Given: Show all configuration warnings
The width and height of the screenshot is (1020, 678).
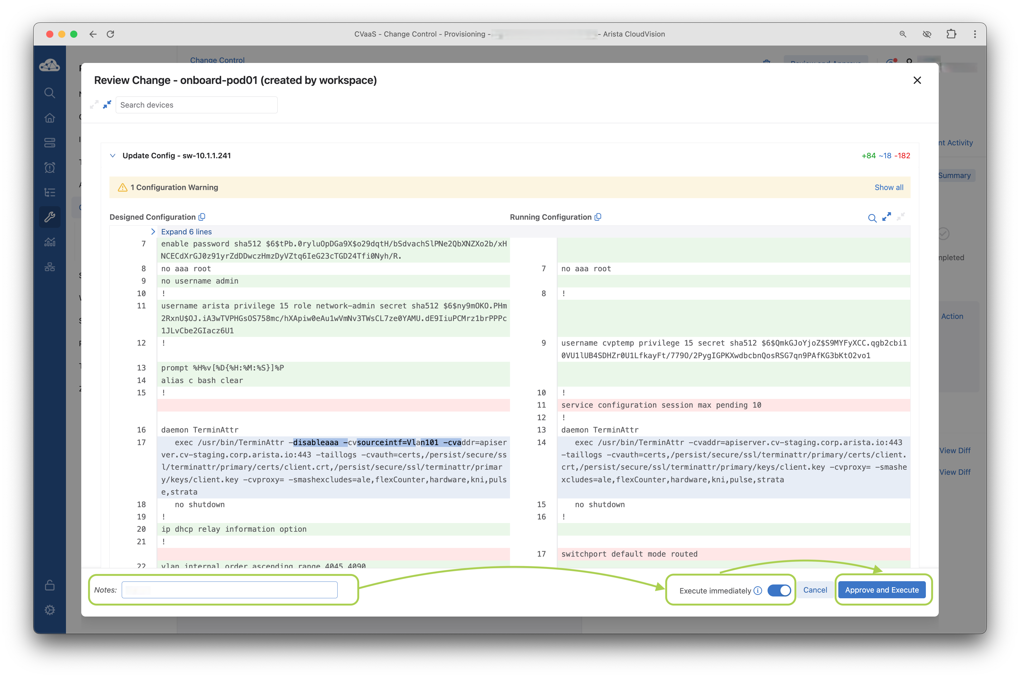Looking at the screenshot, I should click(x=888, y=187).
